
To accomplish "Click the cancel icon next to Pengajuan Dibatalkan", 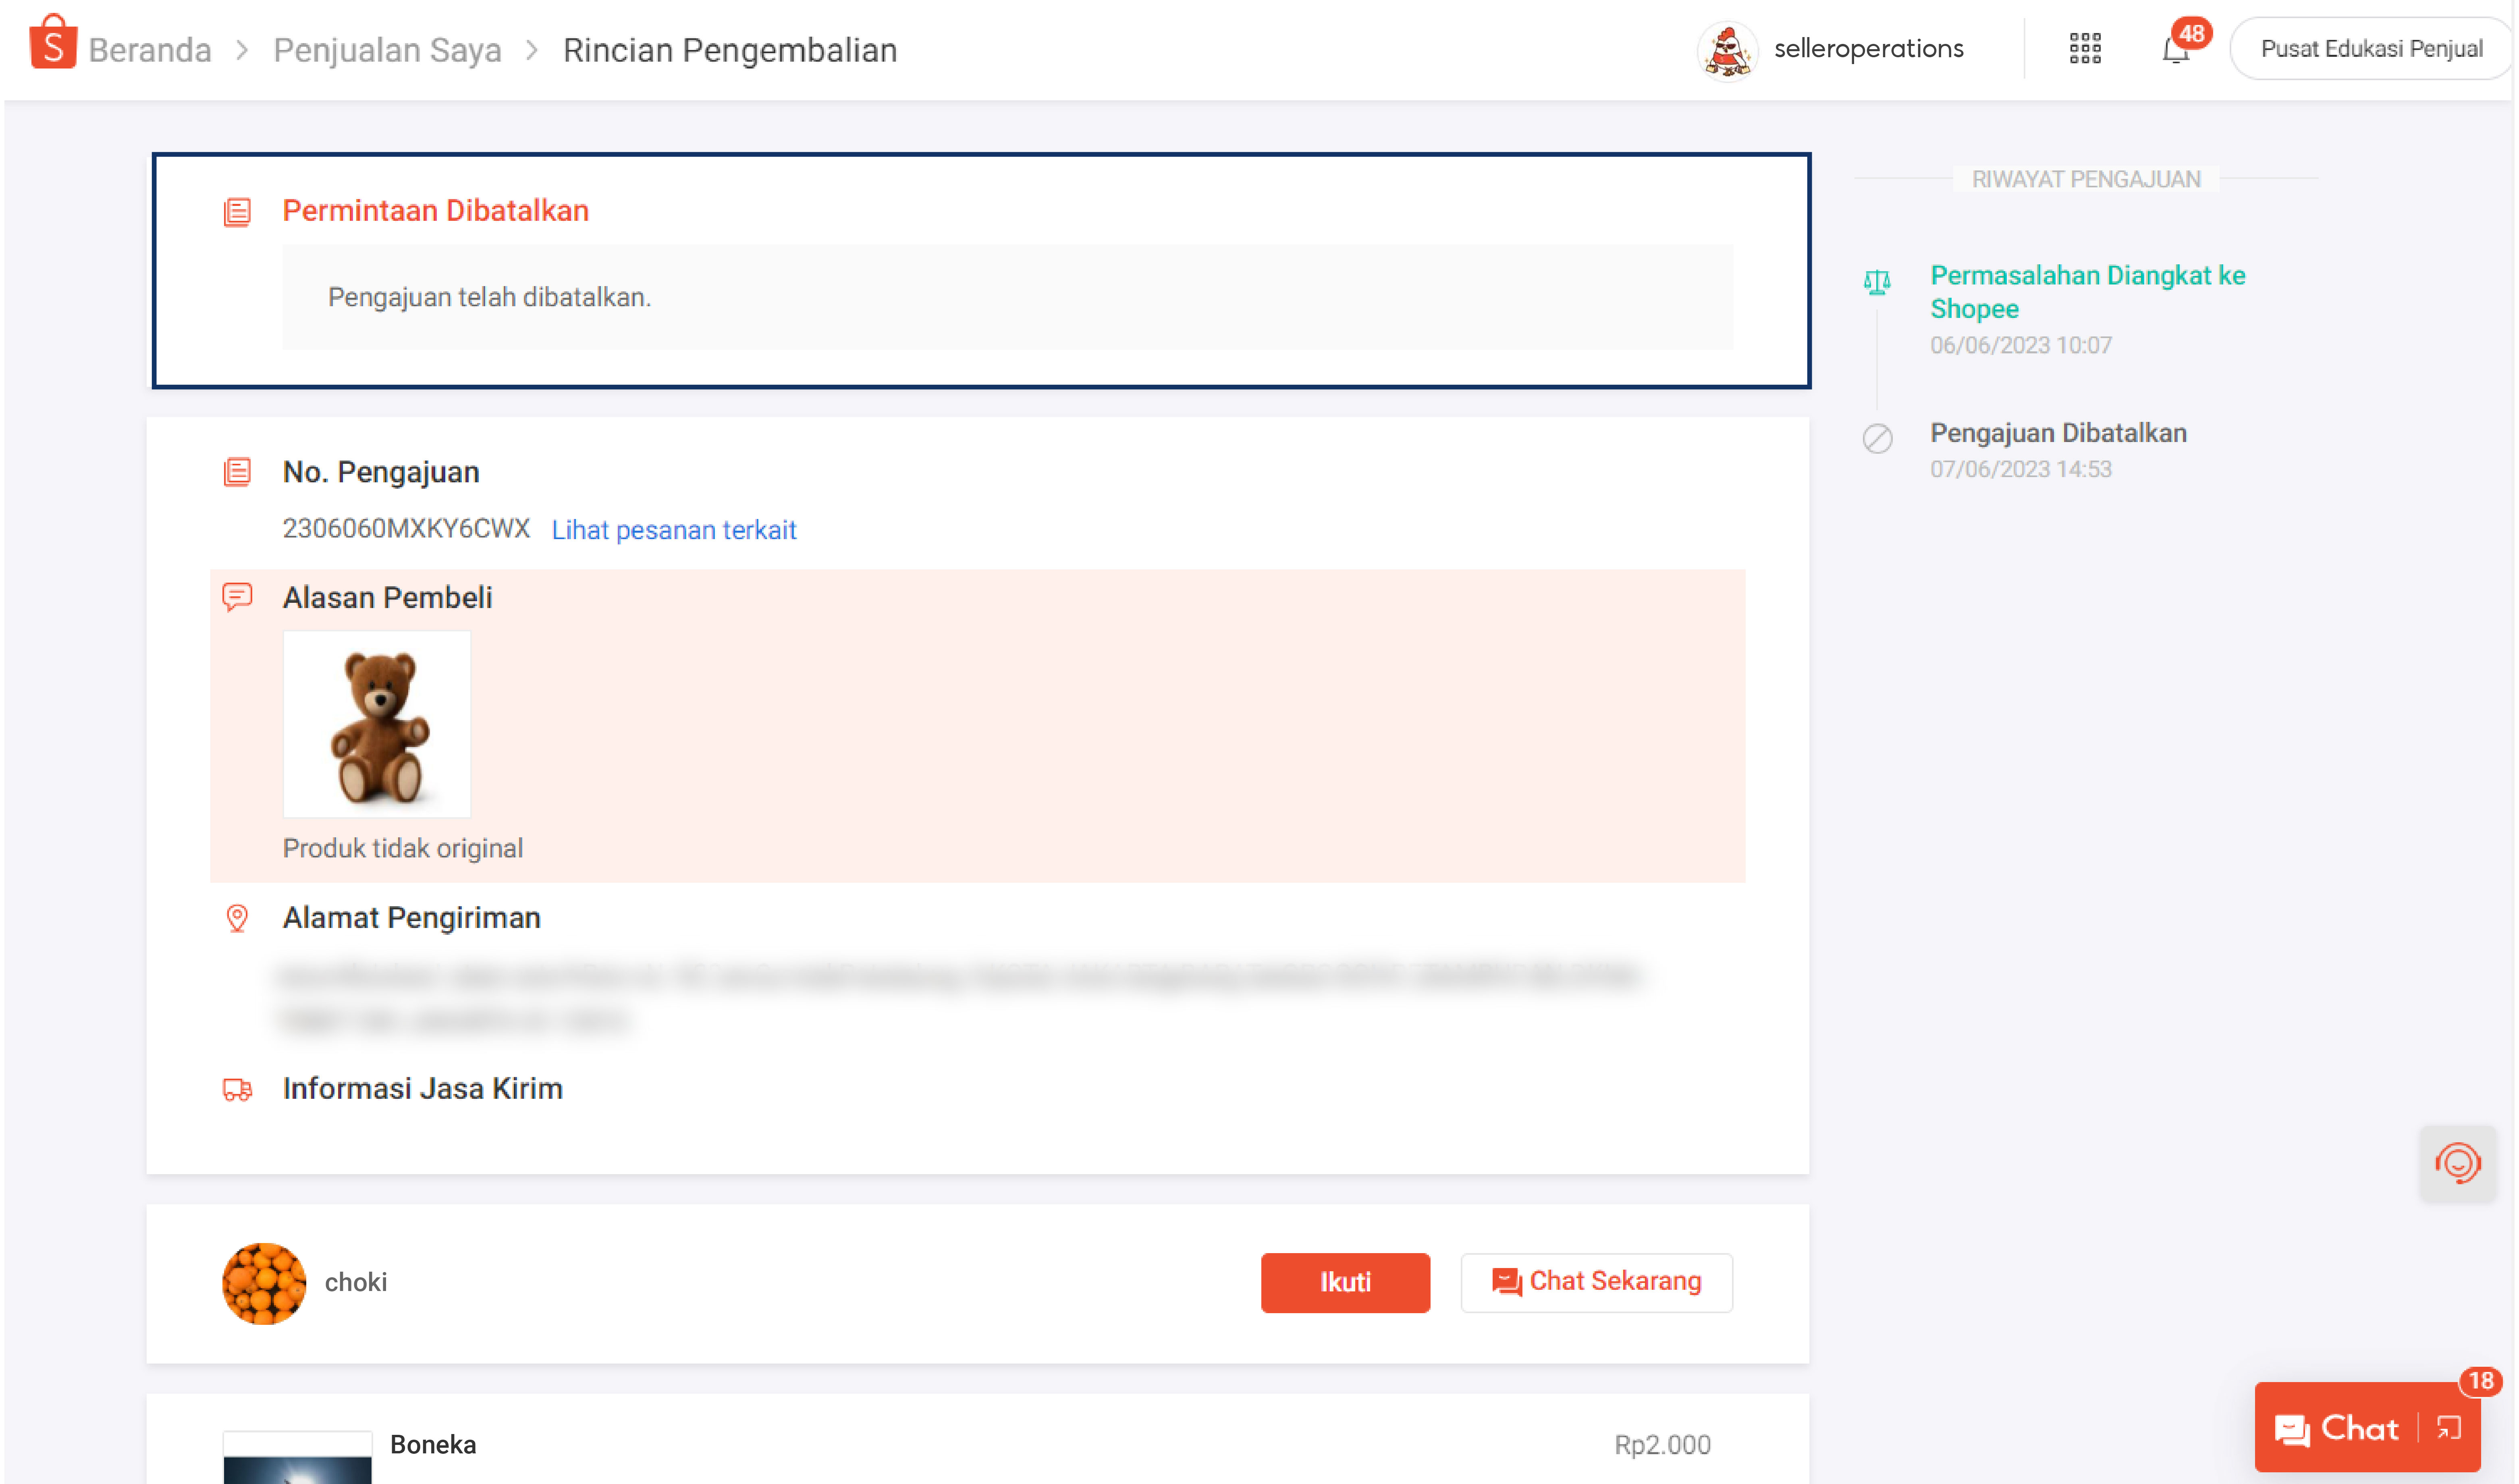I will coord(1877,436).
